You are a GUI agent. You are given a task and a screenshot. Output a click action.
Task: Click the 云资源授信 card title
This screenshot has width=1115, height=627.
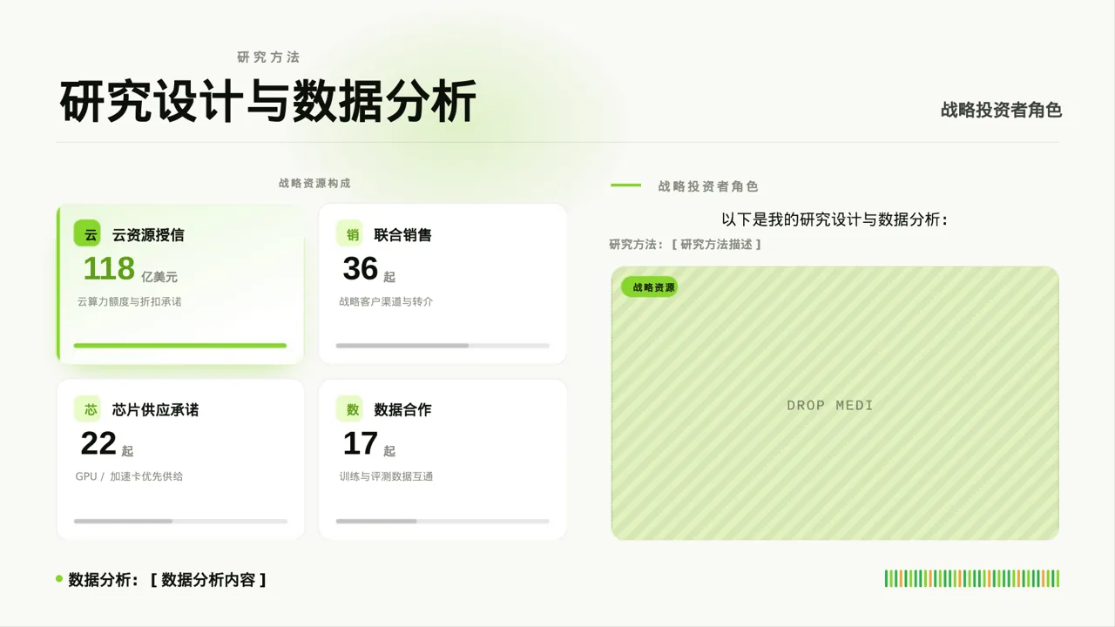point(148,235)
